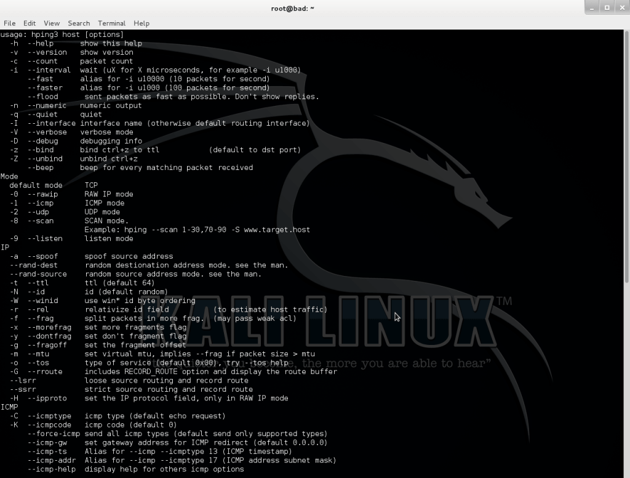
Task: Click the '--interval' option text
Action: tap(49, 70)
